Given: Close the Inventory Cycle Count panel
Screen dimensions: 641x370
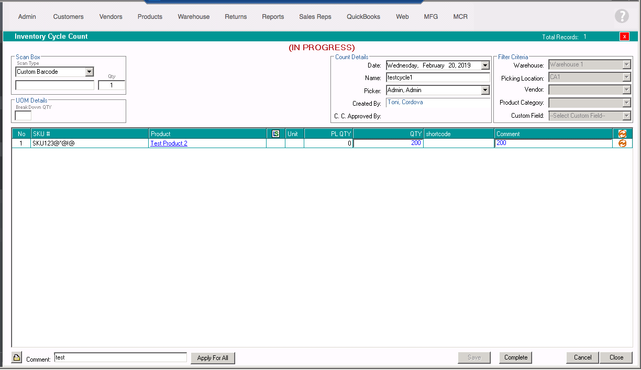Looking at the screenshot, I should (x=624, y=37).
